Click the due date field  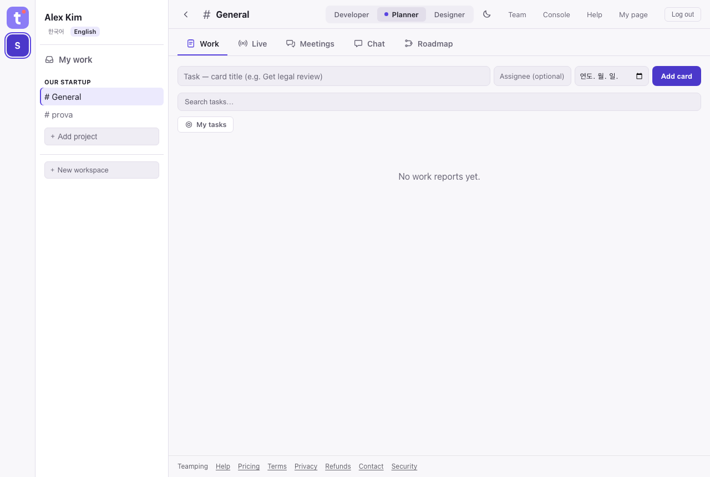[612, 76]
